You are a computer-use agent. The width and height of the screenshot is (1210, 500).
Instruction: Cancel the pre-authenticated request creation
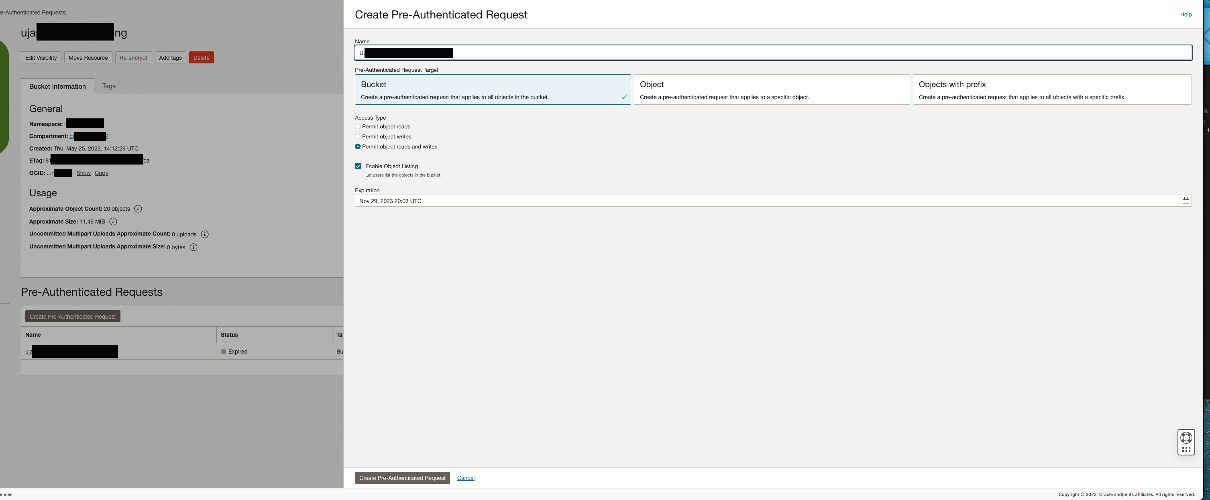coord(466,478)
